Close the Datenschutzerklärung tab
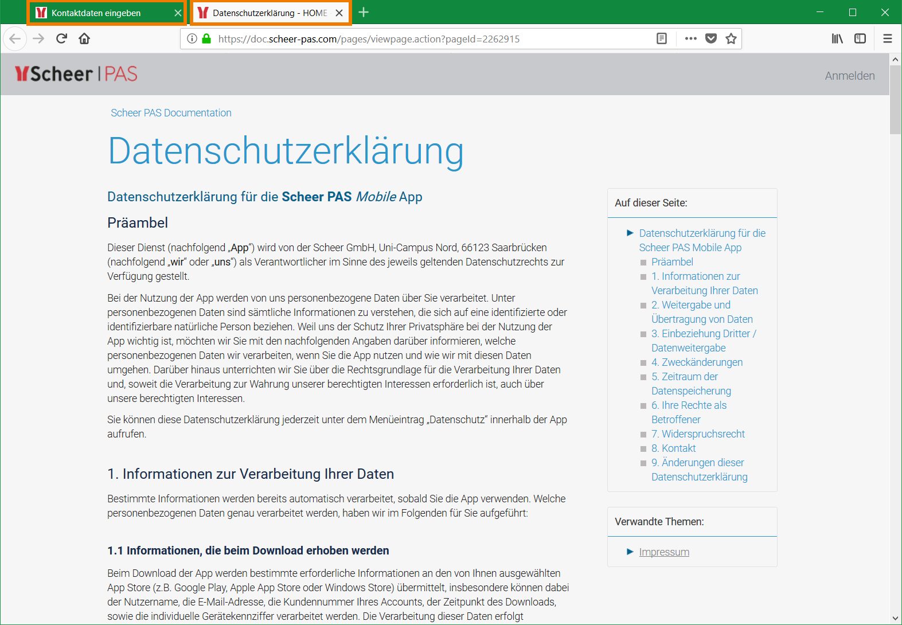902x625 pixels. 339,13
